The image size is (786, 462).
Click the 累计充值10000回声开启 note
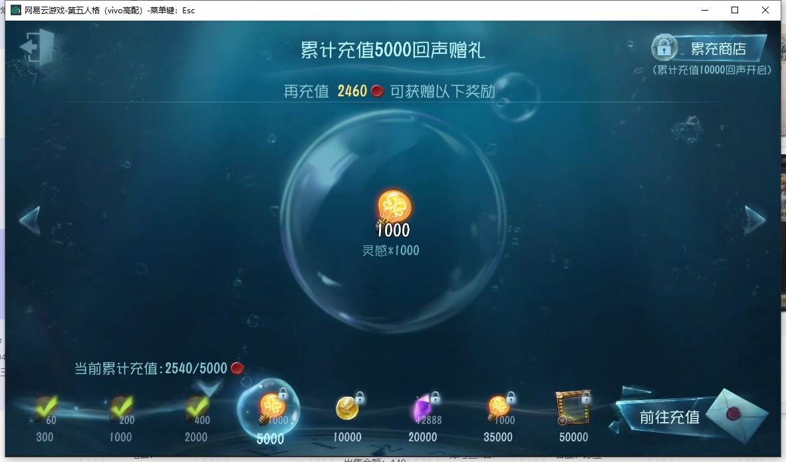(712, 70)
